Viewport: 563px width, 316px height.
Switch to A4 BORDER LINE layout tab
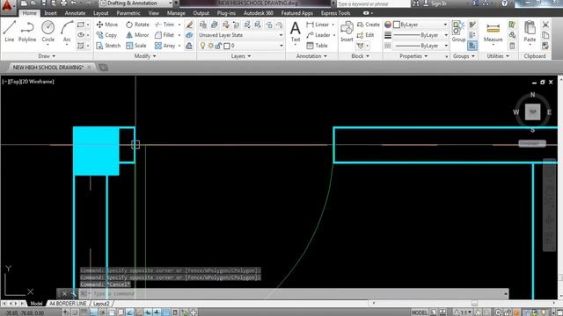point(68,304)
